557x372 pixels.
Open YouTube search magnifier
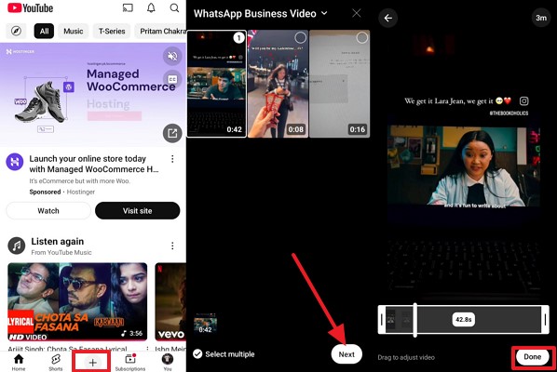pos(174,7)
